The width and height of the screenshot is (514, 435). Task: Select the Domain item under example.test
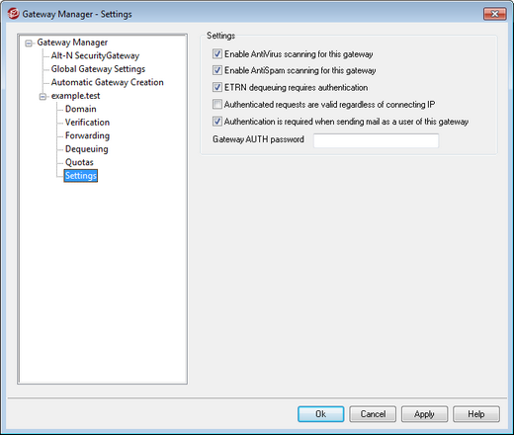pos(81,109)
